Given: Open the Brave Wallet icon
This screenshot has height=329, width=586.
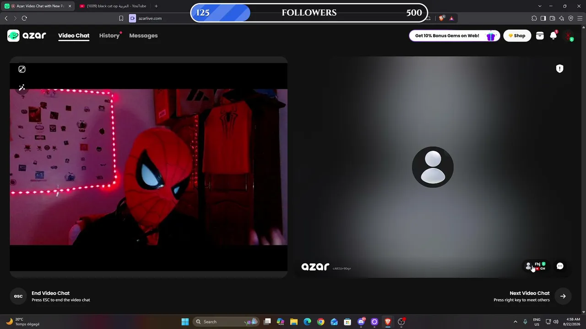Looking at the screenshot, I should click(x=552, y=18).
